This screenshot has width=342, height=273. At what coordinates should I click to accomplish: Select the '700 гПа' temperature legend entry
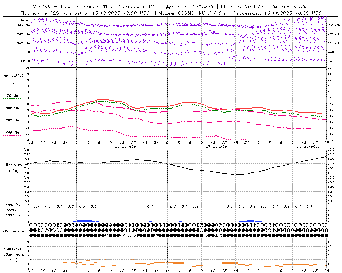(13, 120)
